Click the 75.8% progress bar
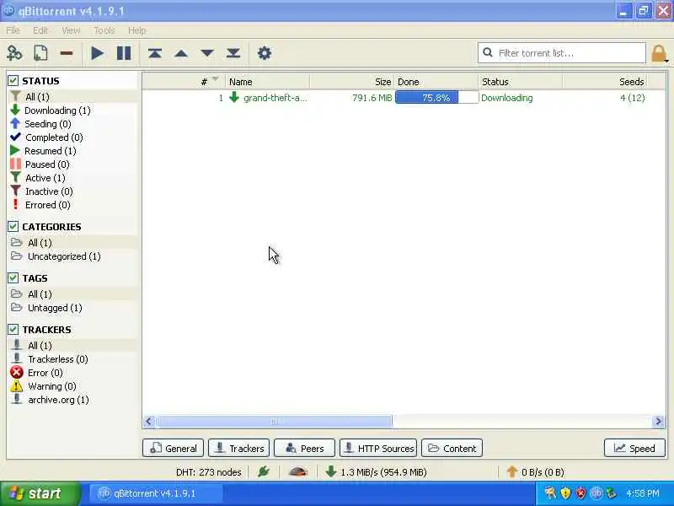The image size is (674, 506). click(436, 98)
